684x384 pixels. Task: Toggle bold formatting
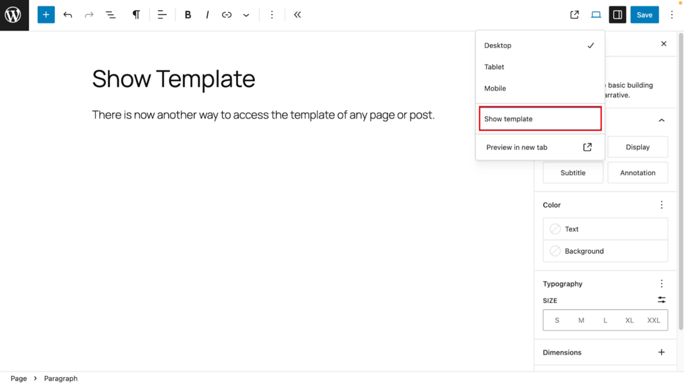click(188, 14)
